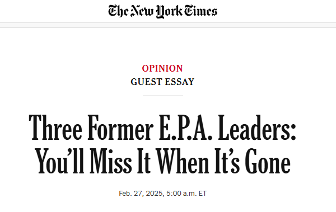Click the word "The" in the masthead logo

pyautogui.click(x=119, y=11)
